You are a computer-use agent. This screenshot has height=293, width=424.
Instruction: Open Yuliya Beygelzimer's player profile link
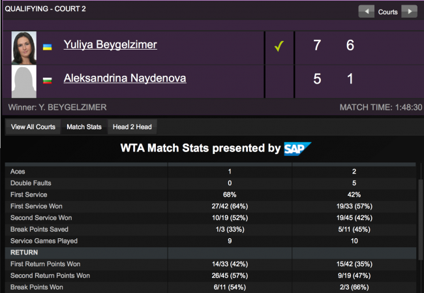(x=110, y=45)
